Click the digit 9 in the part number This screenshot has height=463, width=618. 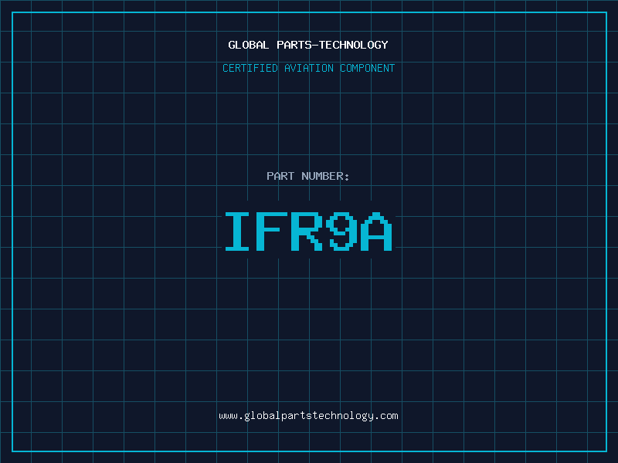[x=341, y=231]
